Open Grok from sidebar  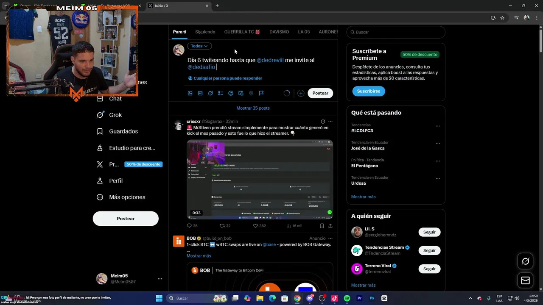(109, 115)
